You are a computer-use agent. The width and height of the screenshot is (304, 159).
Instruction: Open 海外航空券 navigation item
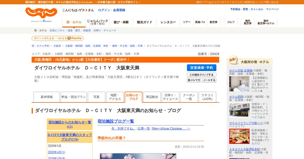point(248,22)
